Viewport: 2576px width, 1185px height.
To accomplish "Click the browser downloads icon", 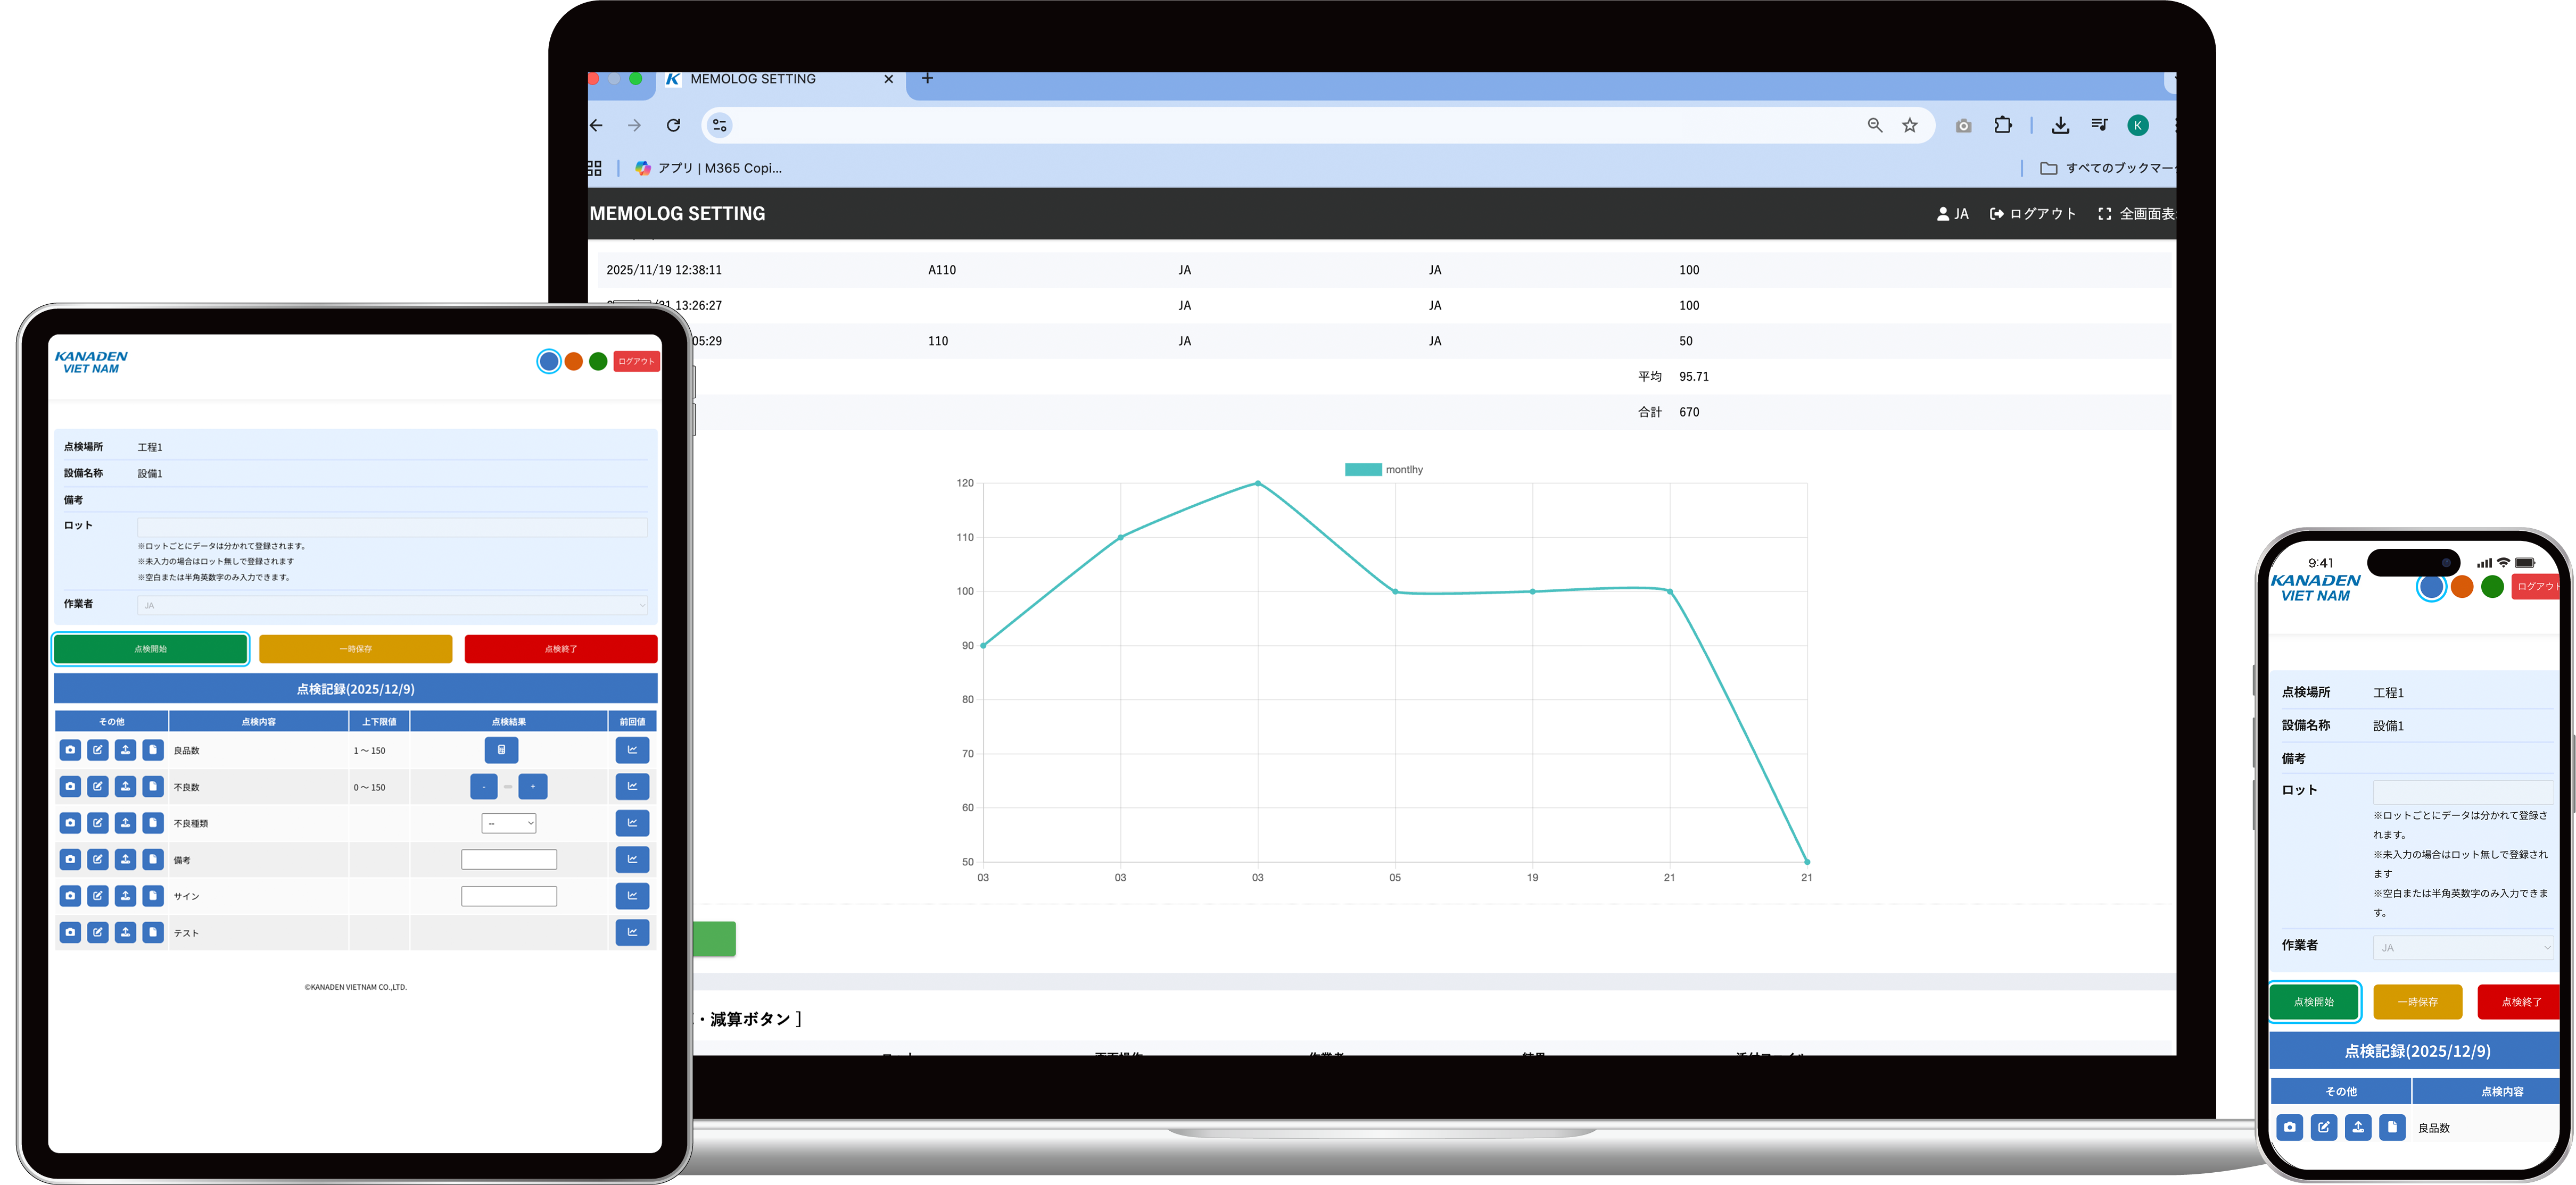I will tap(2060, 125).
